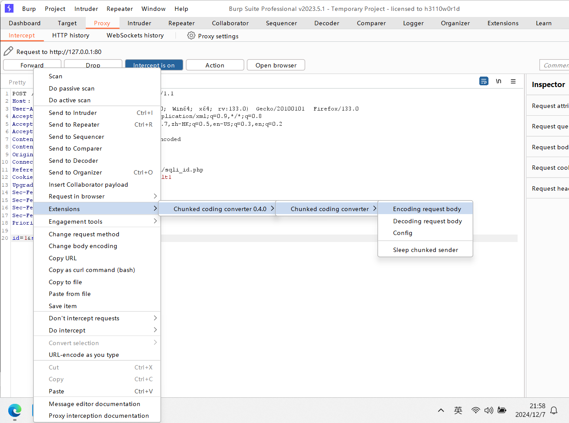Open chunked converter Config

(425, 233)
